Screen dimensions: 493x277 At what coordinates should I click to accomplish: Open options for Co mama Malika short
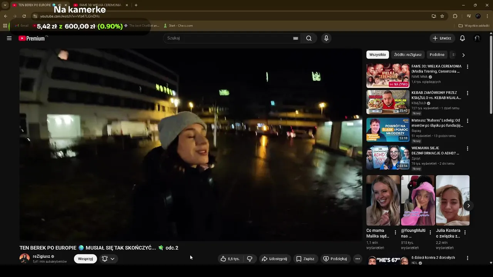(x=395, y=232)
